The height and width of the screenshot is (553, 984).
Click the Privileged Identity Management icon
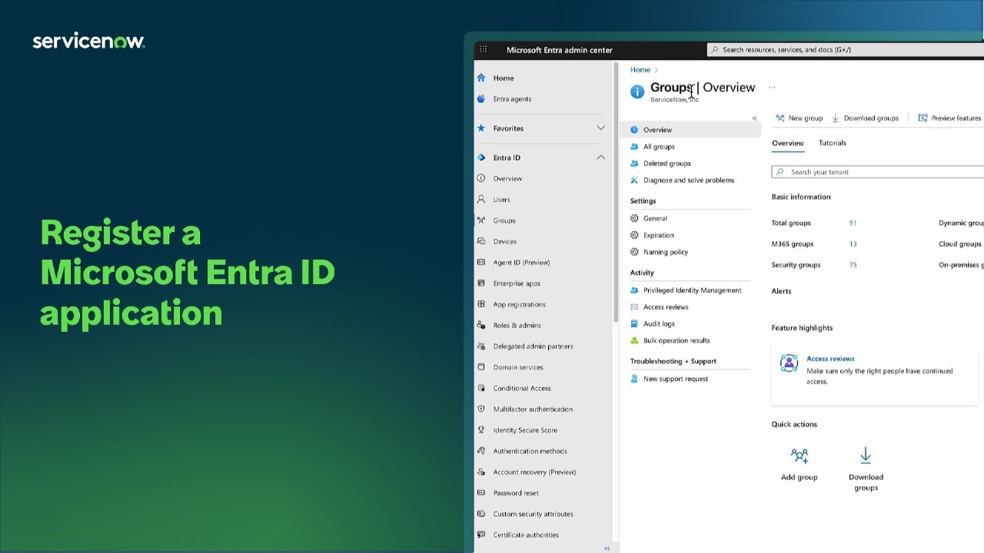(634, 290)
